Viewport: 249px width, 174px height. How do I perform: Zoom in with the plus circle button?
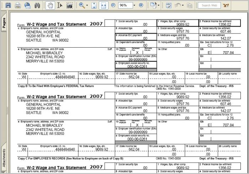pyautogui.click(x=141, y=5)
